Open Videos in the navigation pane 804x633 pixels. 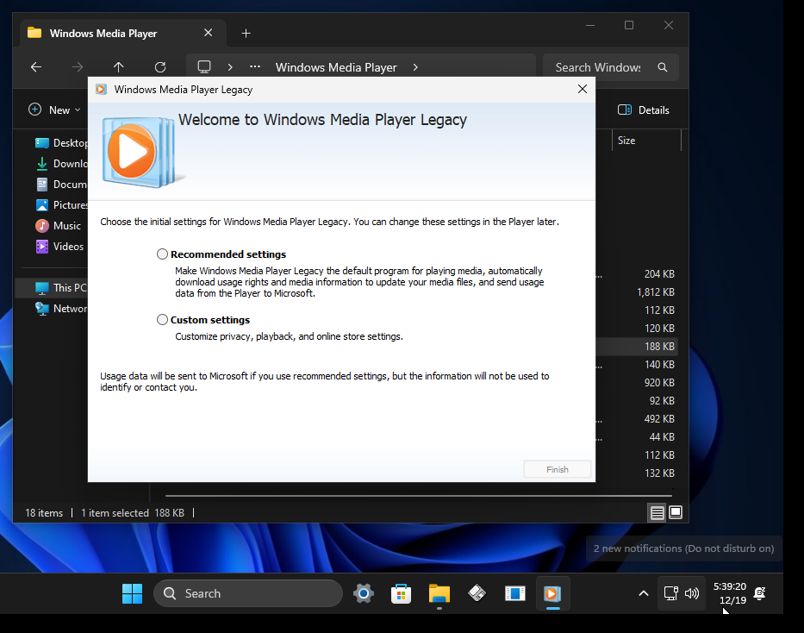pyautogui.click(x=59, y=247)
